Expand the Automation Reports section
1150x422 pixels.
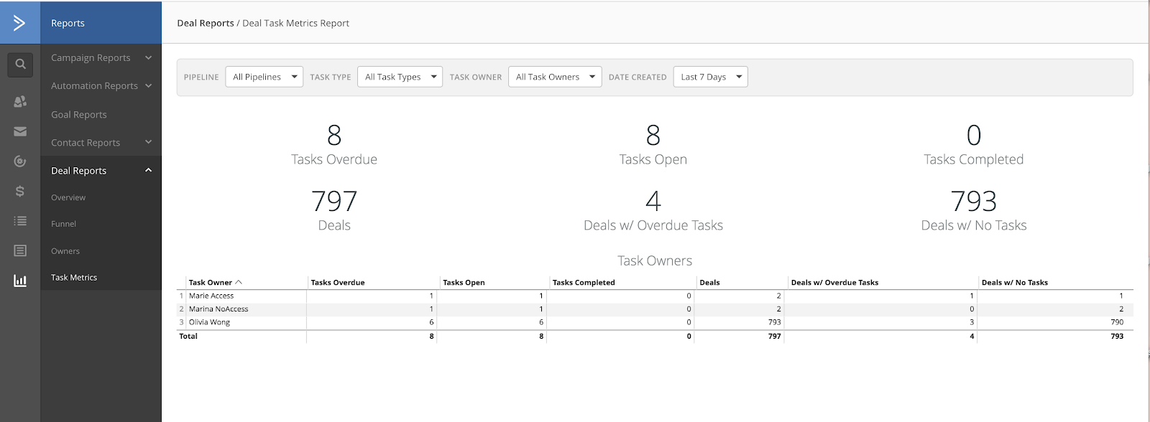pyautogui.click(x=101, y=85)
